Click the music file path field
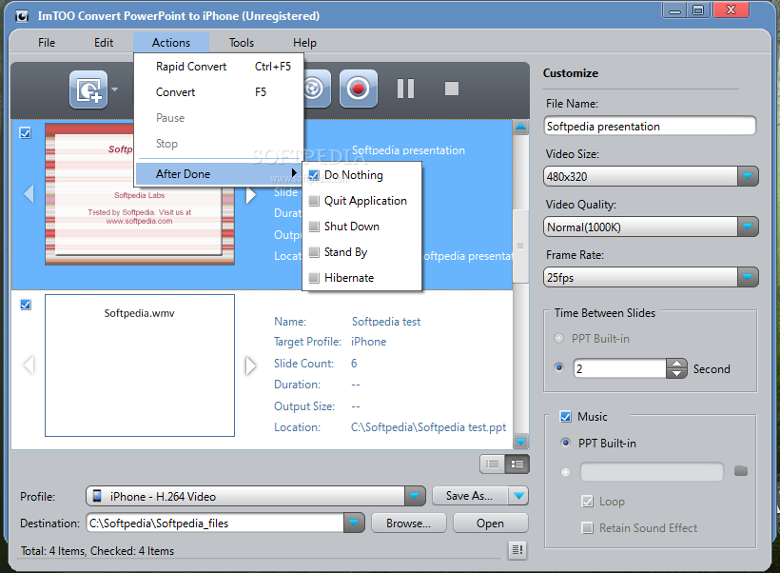780x573 pixels. tap(652, 471)
